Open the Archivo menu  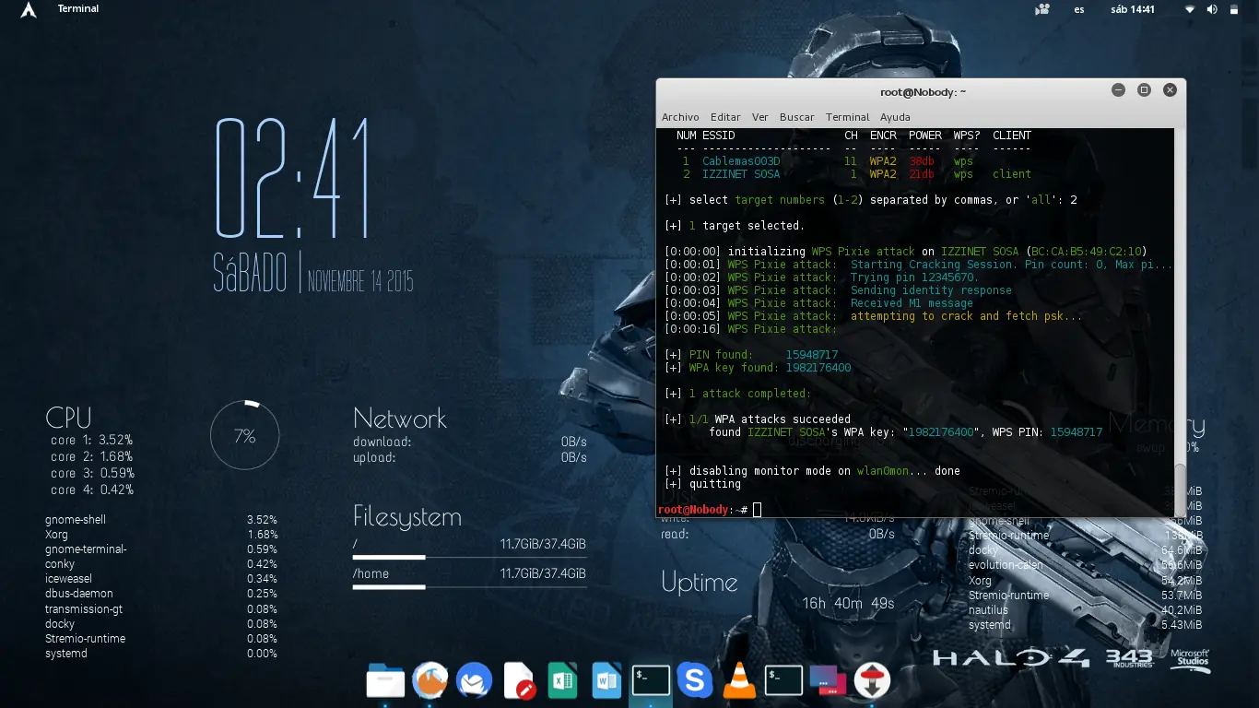tap(680, 117)
